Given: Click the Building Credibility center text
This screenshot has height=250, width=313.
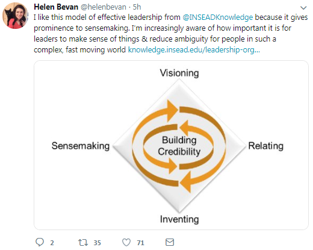Looking at the screenshot, I should tap(179, 146).
